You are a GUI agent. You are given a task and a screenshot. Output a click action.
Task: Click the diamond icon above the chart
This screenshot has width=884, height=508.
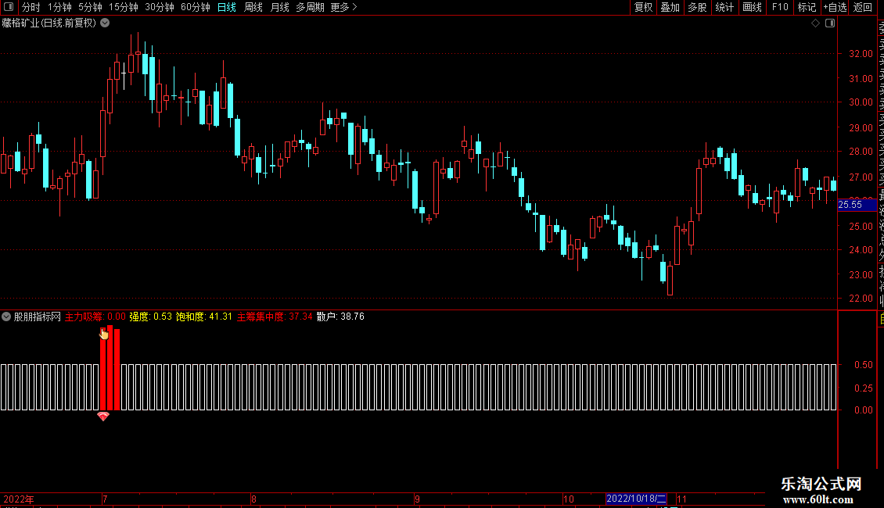point(815,23)
